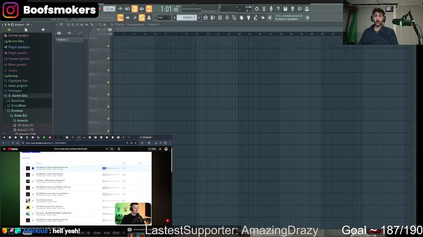Open the Playlist view icon
This screenshot has width=423, height=237.
pos(206,18)
